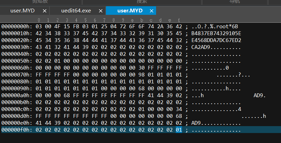The width and height of the screenshot is (281, 143).
Task: Click the 68 byte in row 000000d0h
Action: click(x=179, y=116)
